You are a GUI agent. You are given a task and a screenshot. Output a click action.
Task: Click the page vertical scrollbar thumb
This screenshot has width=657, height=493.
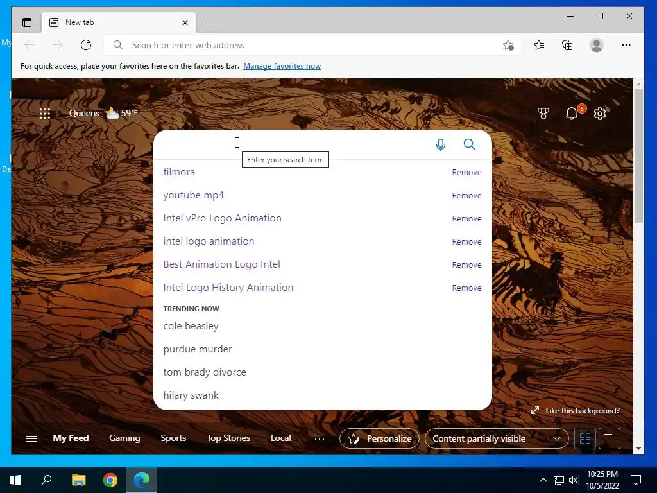pyautogui.click(x=638, y=156)
